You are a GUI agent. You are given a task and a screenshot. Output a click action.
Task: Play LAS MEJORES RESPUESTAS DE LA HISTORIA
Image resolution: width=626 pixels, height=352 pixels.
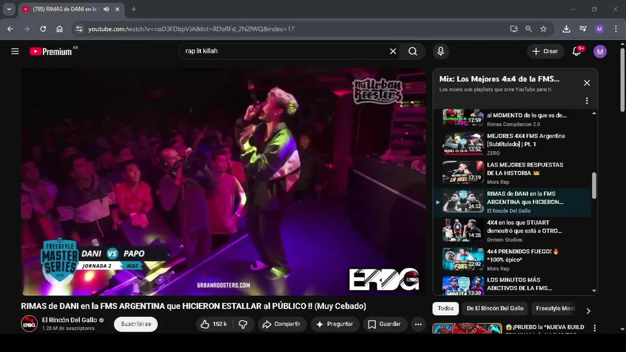coord(512,173)
